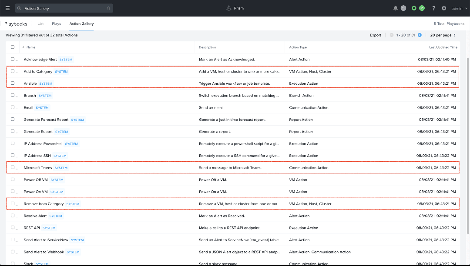
Task: Sort by Last Updated Time column
Action: pos(443,47)
